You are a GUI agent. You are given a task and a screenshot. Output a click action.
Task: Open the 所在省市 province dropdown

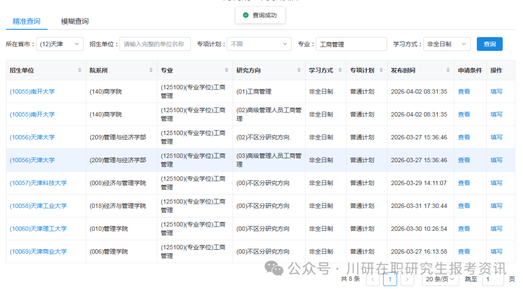point(60,44)
